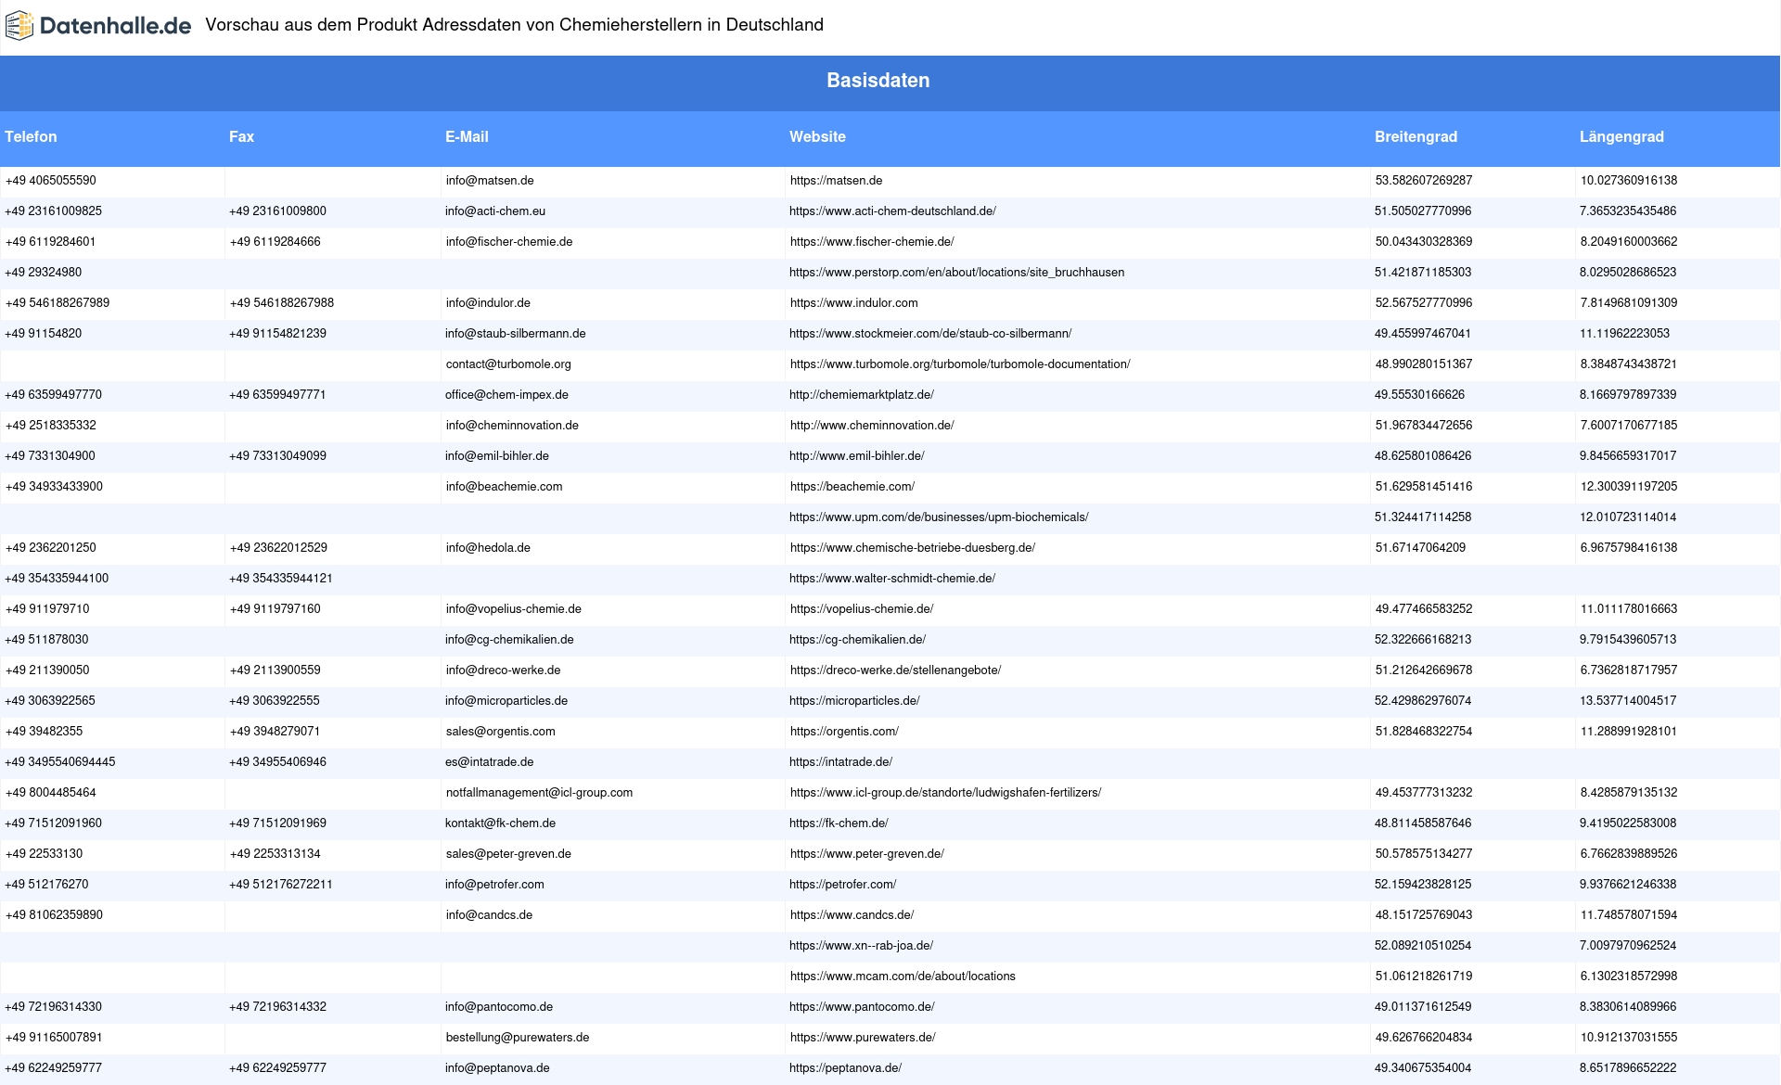The image size is (1781, 1085).
Task: Open the microparticles.de website link
Action: (x=854, y=701)
